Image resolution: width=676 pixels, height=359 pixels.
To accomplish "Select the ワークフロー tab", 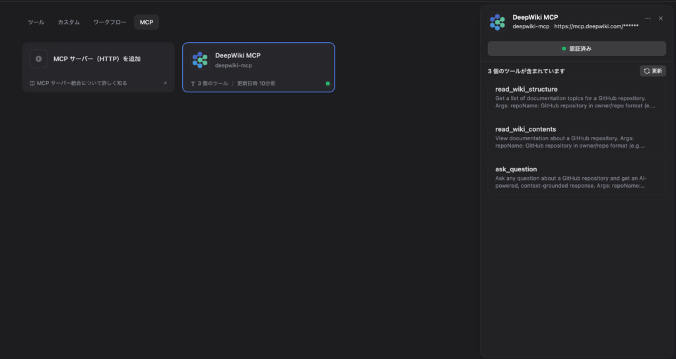I will [x=110, y=22].
